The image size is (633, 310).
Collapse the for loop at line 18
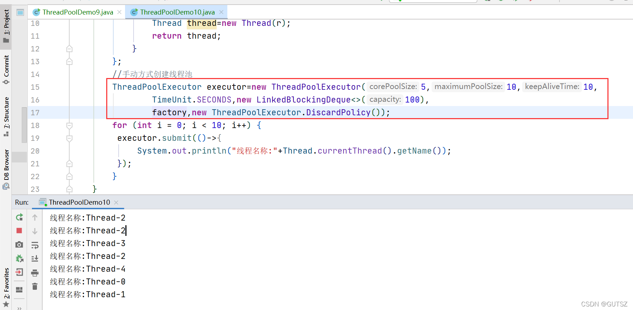point(69,125)
